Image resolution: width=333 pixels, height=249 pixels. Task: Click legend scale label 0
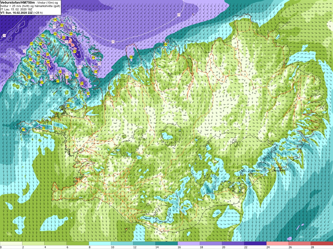click(1, 247)
